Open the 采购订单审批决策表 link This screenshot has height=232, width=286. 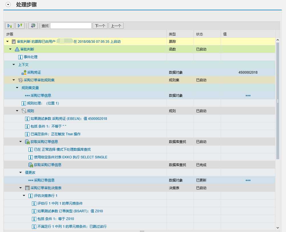point(46,188)
